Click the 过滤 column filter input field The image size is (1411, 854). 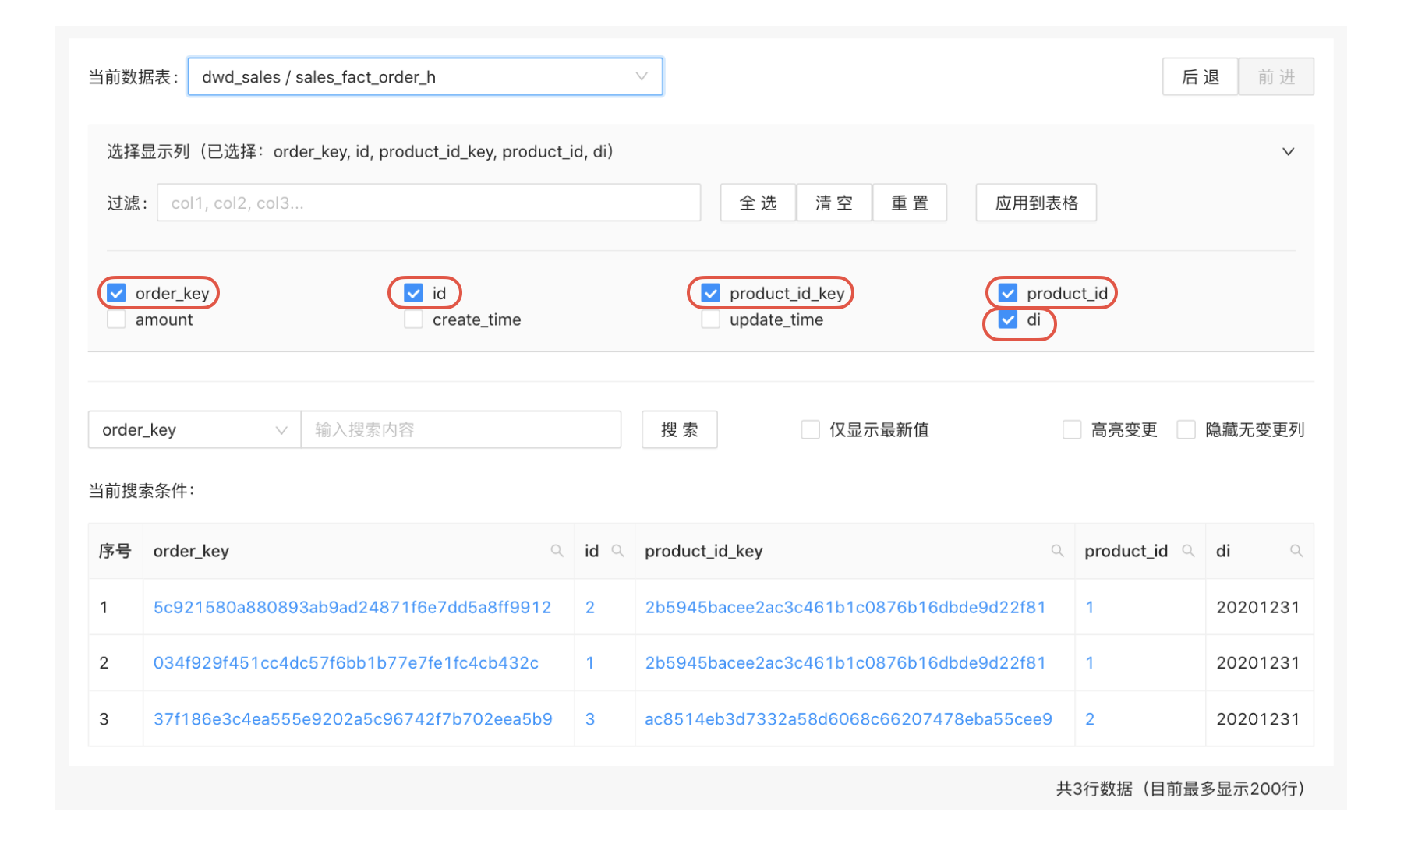click(x=429, y=202)
